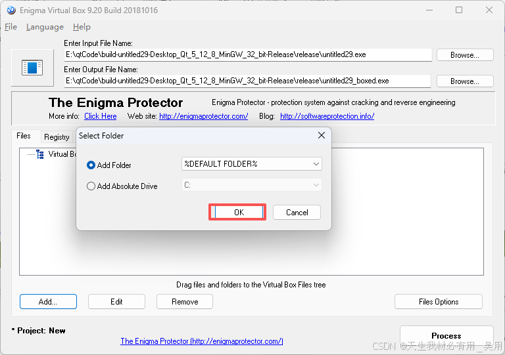This screenshot has width=505, height=355.
Task: Browse for the input file name
Action: [x=465, y=55]
